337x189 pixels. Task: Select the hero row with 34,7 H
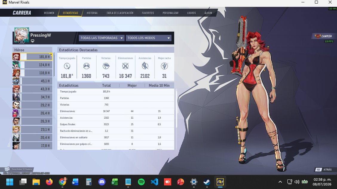click(33, 97)
